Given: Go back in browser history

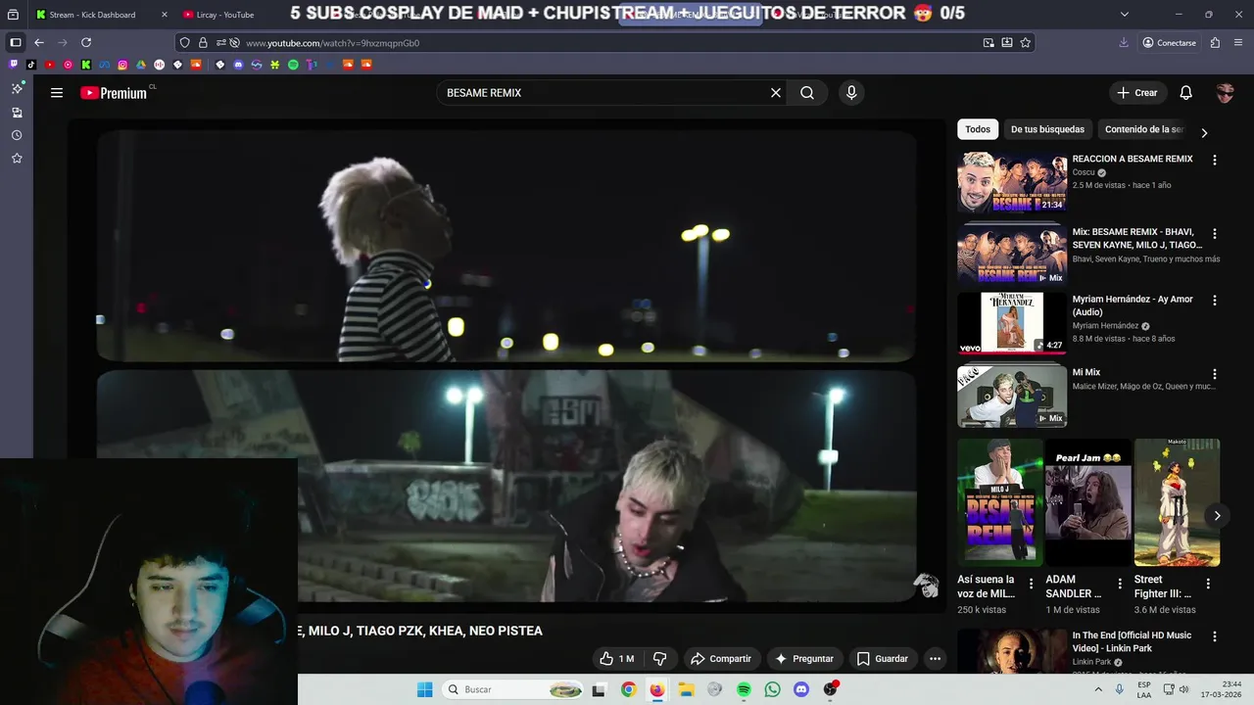Looking at the screenshot, I should pos(39,43).
